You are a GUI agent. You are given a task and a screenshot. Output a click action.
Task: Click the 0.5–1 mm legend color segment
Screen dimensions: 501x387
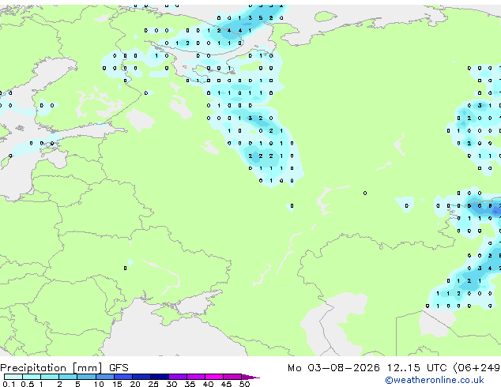click(32, 377)
